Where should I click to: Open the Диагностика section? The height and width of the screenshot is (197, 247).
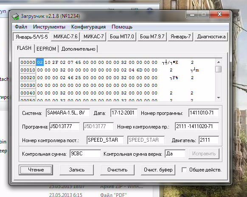pos(211,37)
